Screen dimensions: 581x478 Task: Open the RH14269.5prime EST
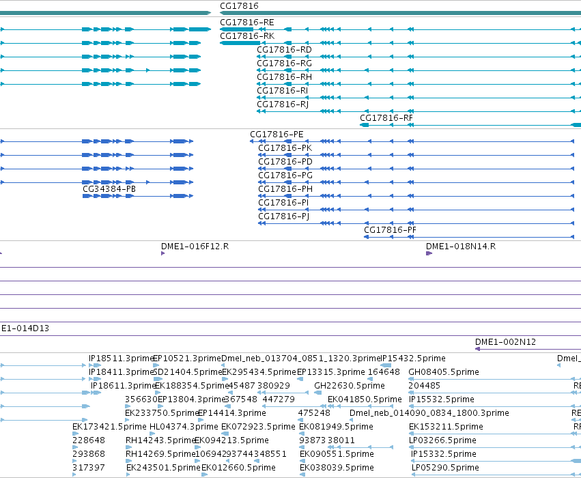pos(160,454)
